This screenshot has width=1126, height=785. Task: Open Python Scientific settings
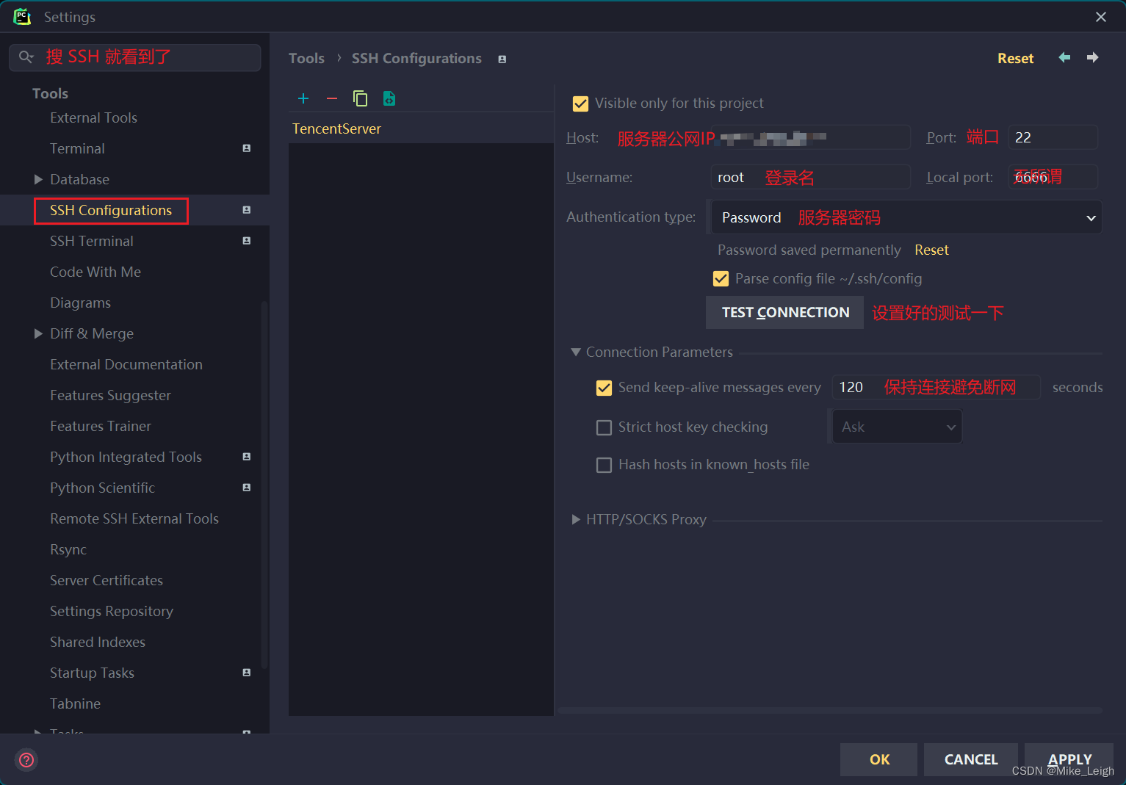coord(102,488)
